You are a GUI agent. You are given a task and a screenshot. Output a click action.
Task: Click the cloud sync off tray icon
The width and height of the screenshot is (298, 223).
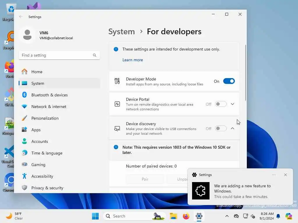tap(236, 216)
